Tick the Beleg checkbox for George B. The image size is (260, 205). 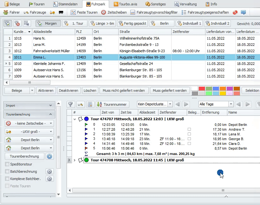(x=189, y=139)
